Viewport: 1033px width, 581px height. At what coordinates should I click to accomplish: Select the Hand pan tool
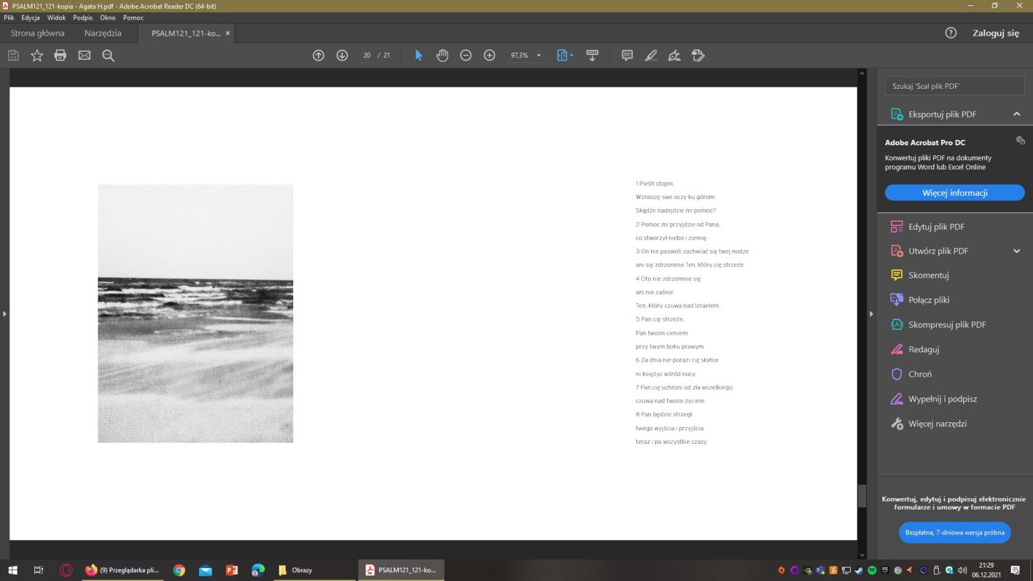coord(442,56)
